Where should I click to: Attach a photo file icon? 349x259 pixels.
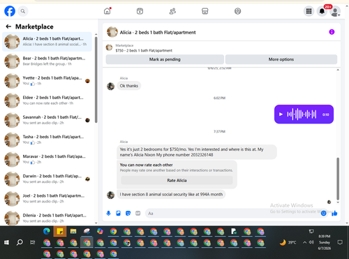coord(118,213)
